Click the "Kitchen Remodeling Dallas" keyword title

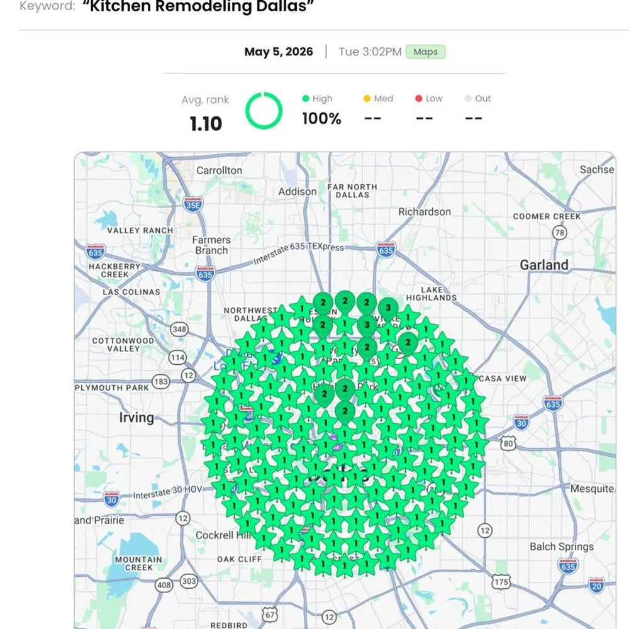(x=198, y=6)
